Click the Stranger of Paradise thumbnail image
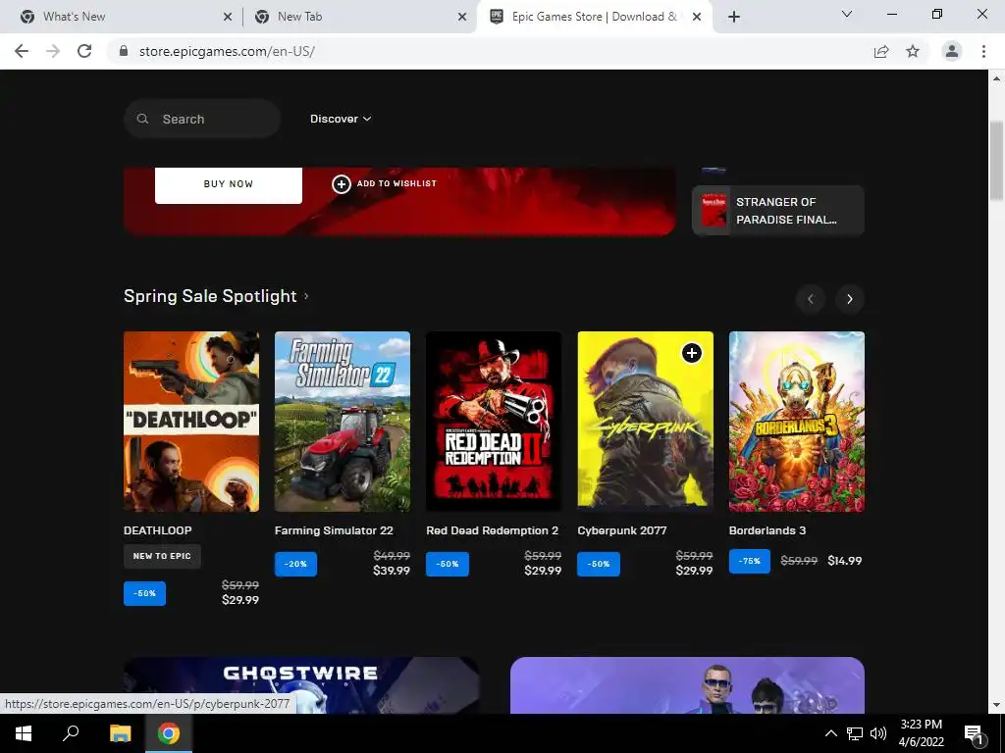 click(714, 211)
